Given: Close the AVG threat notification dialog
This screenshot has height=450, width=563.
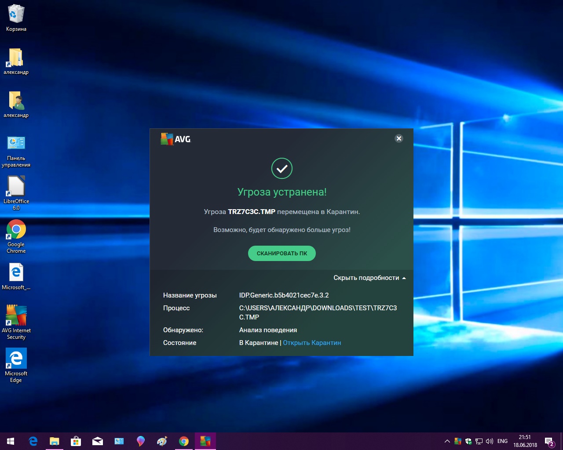Looking at the screenshot, I should [x=399, y=138].
